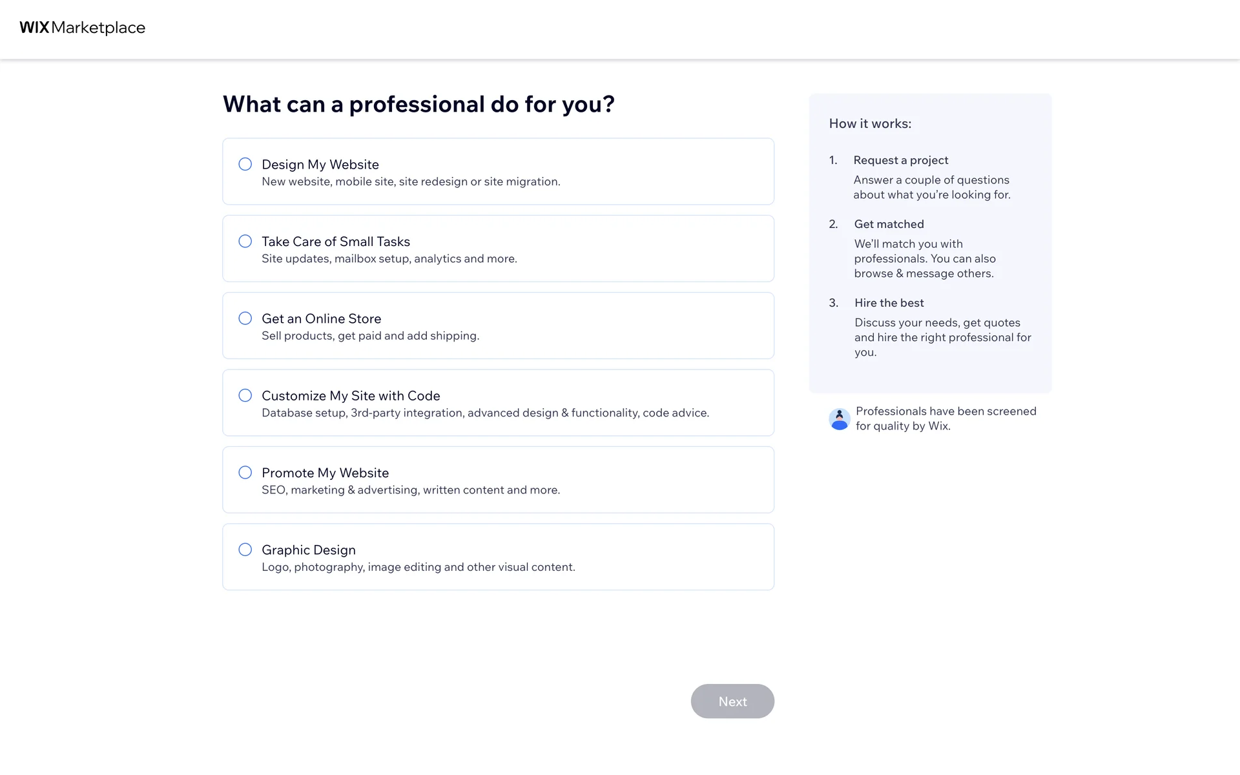Click 'Logo, photography, image editing' description text

coord(418,567)
